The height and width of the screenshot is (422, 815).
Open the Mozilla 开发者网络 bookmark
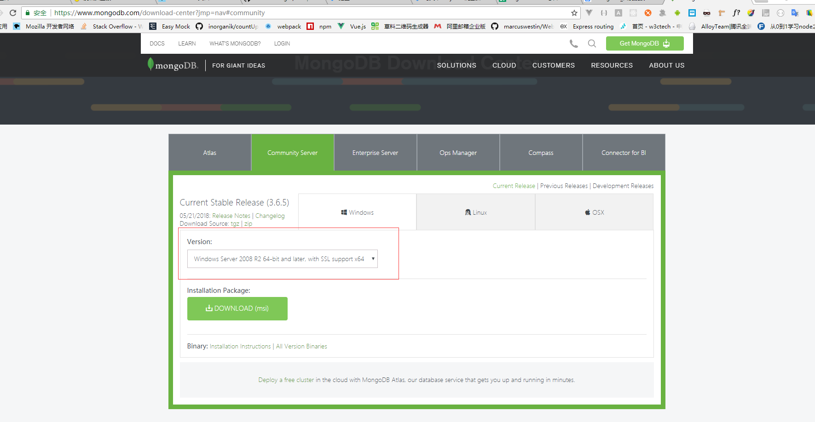click(44, 27)
